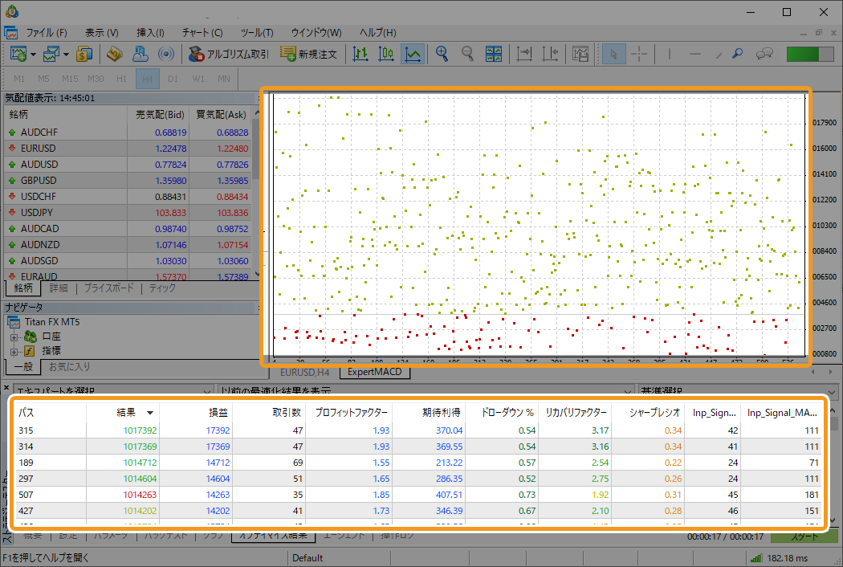Select the vertical line tool
The width and height of the screenshot is (843, 567).
point(670,54)
